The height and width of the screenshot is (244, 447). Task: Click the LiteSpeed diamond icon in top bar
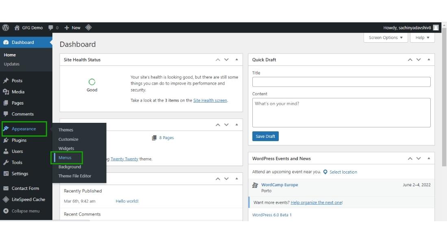click(88, 27)
